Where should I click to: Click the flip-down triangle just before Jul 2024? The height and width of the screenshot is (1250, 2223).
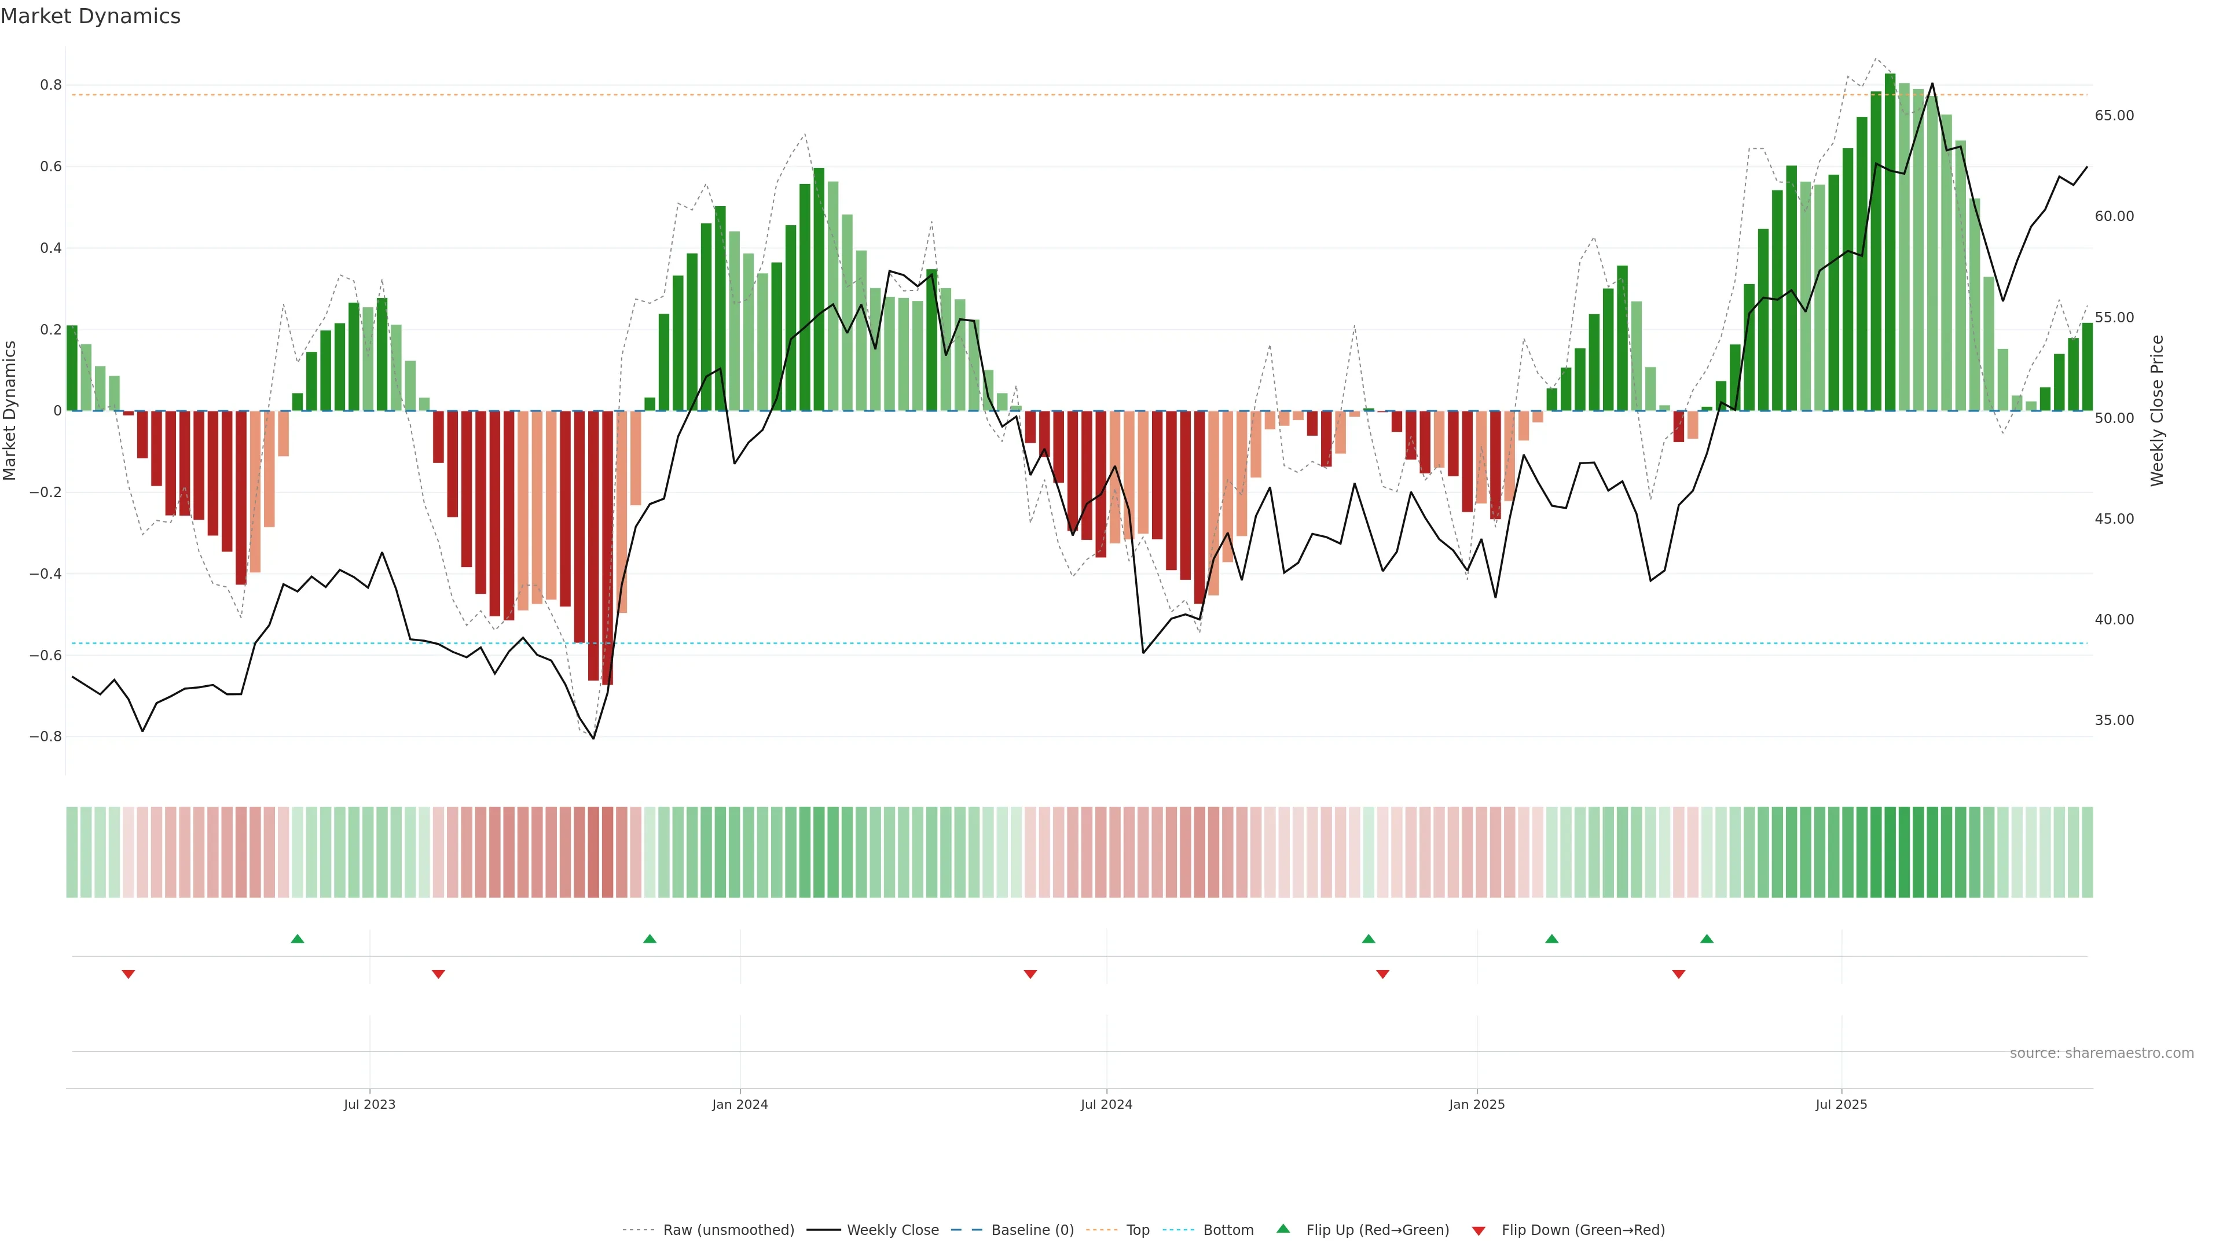point(1029,974)
